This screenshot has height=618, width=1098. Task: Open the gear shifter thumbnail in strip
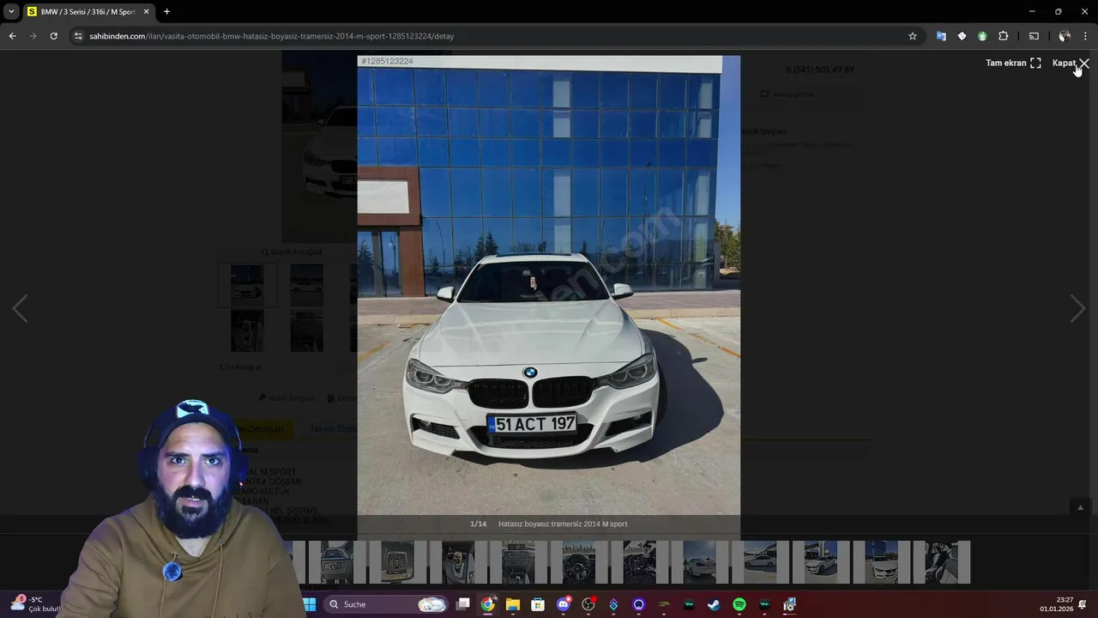tap(458, 562)
